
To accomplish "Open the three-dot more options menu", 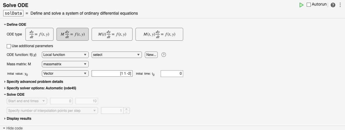I will [x=340, y=5].
